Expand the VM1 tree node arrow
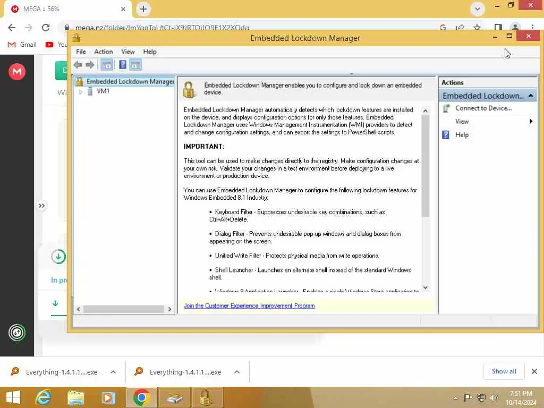Screen dimensions: 544x408 [80, 91]
